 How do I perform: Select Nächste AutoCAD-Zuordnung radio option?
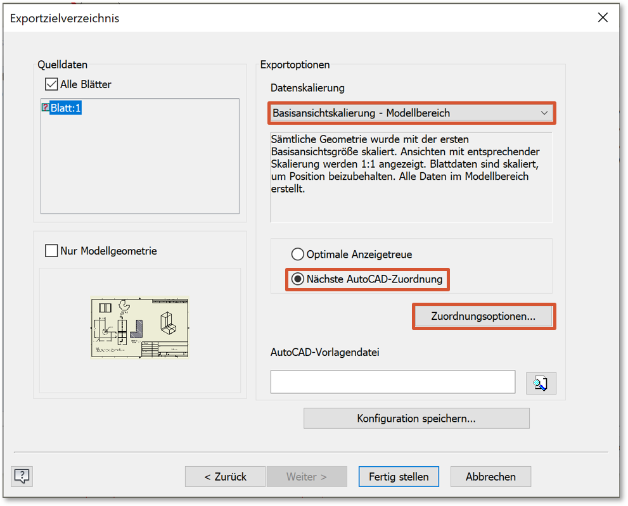click(x=298, y=279)
